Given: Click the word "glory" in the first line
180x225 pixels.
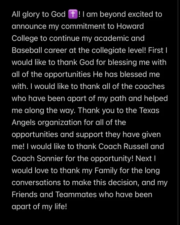Looking at the screenshot, I should click(x=31, y=15).
